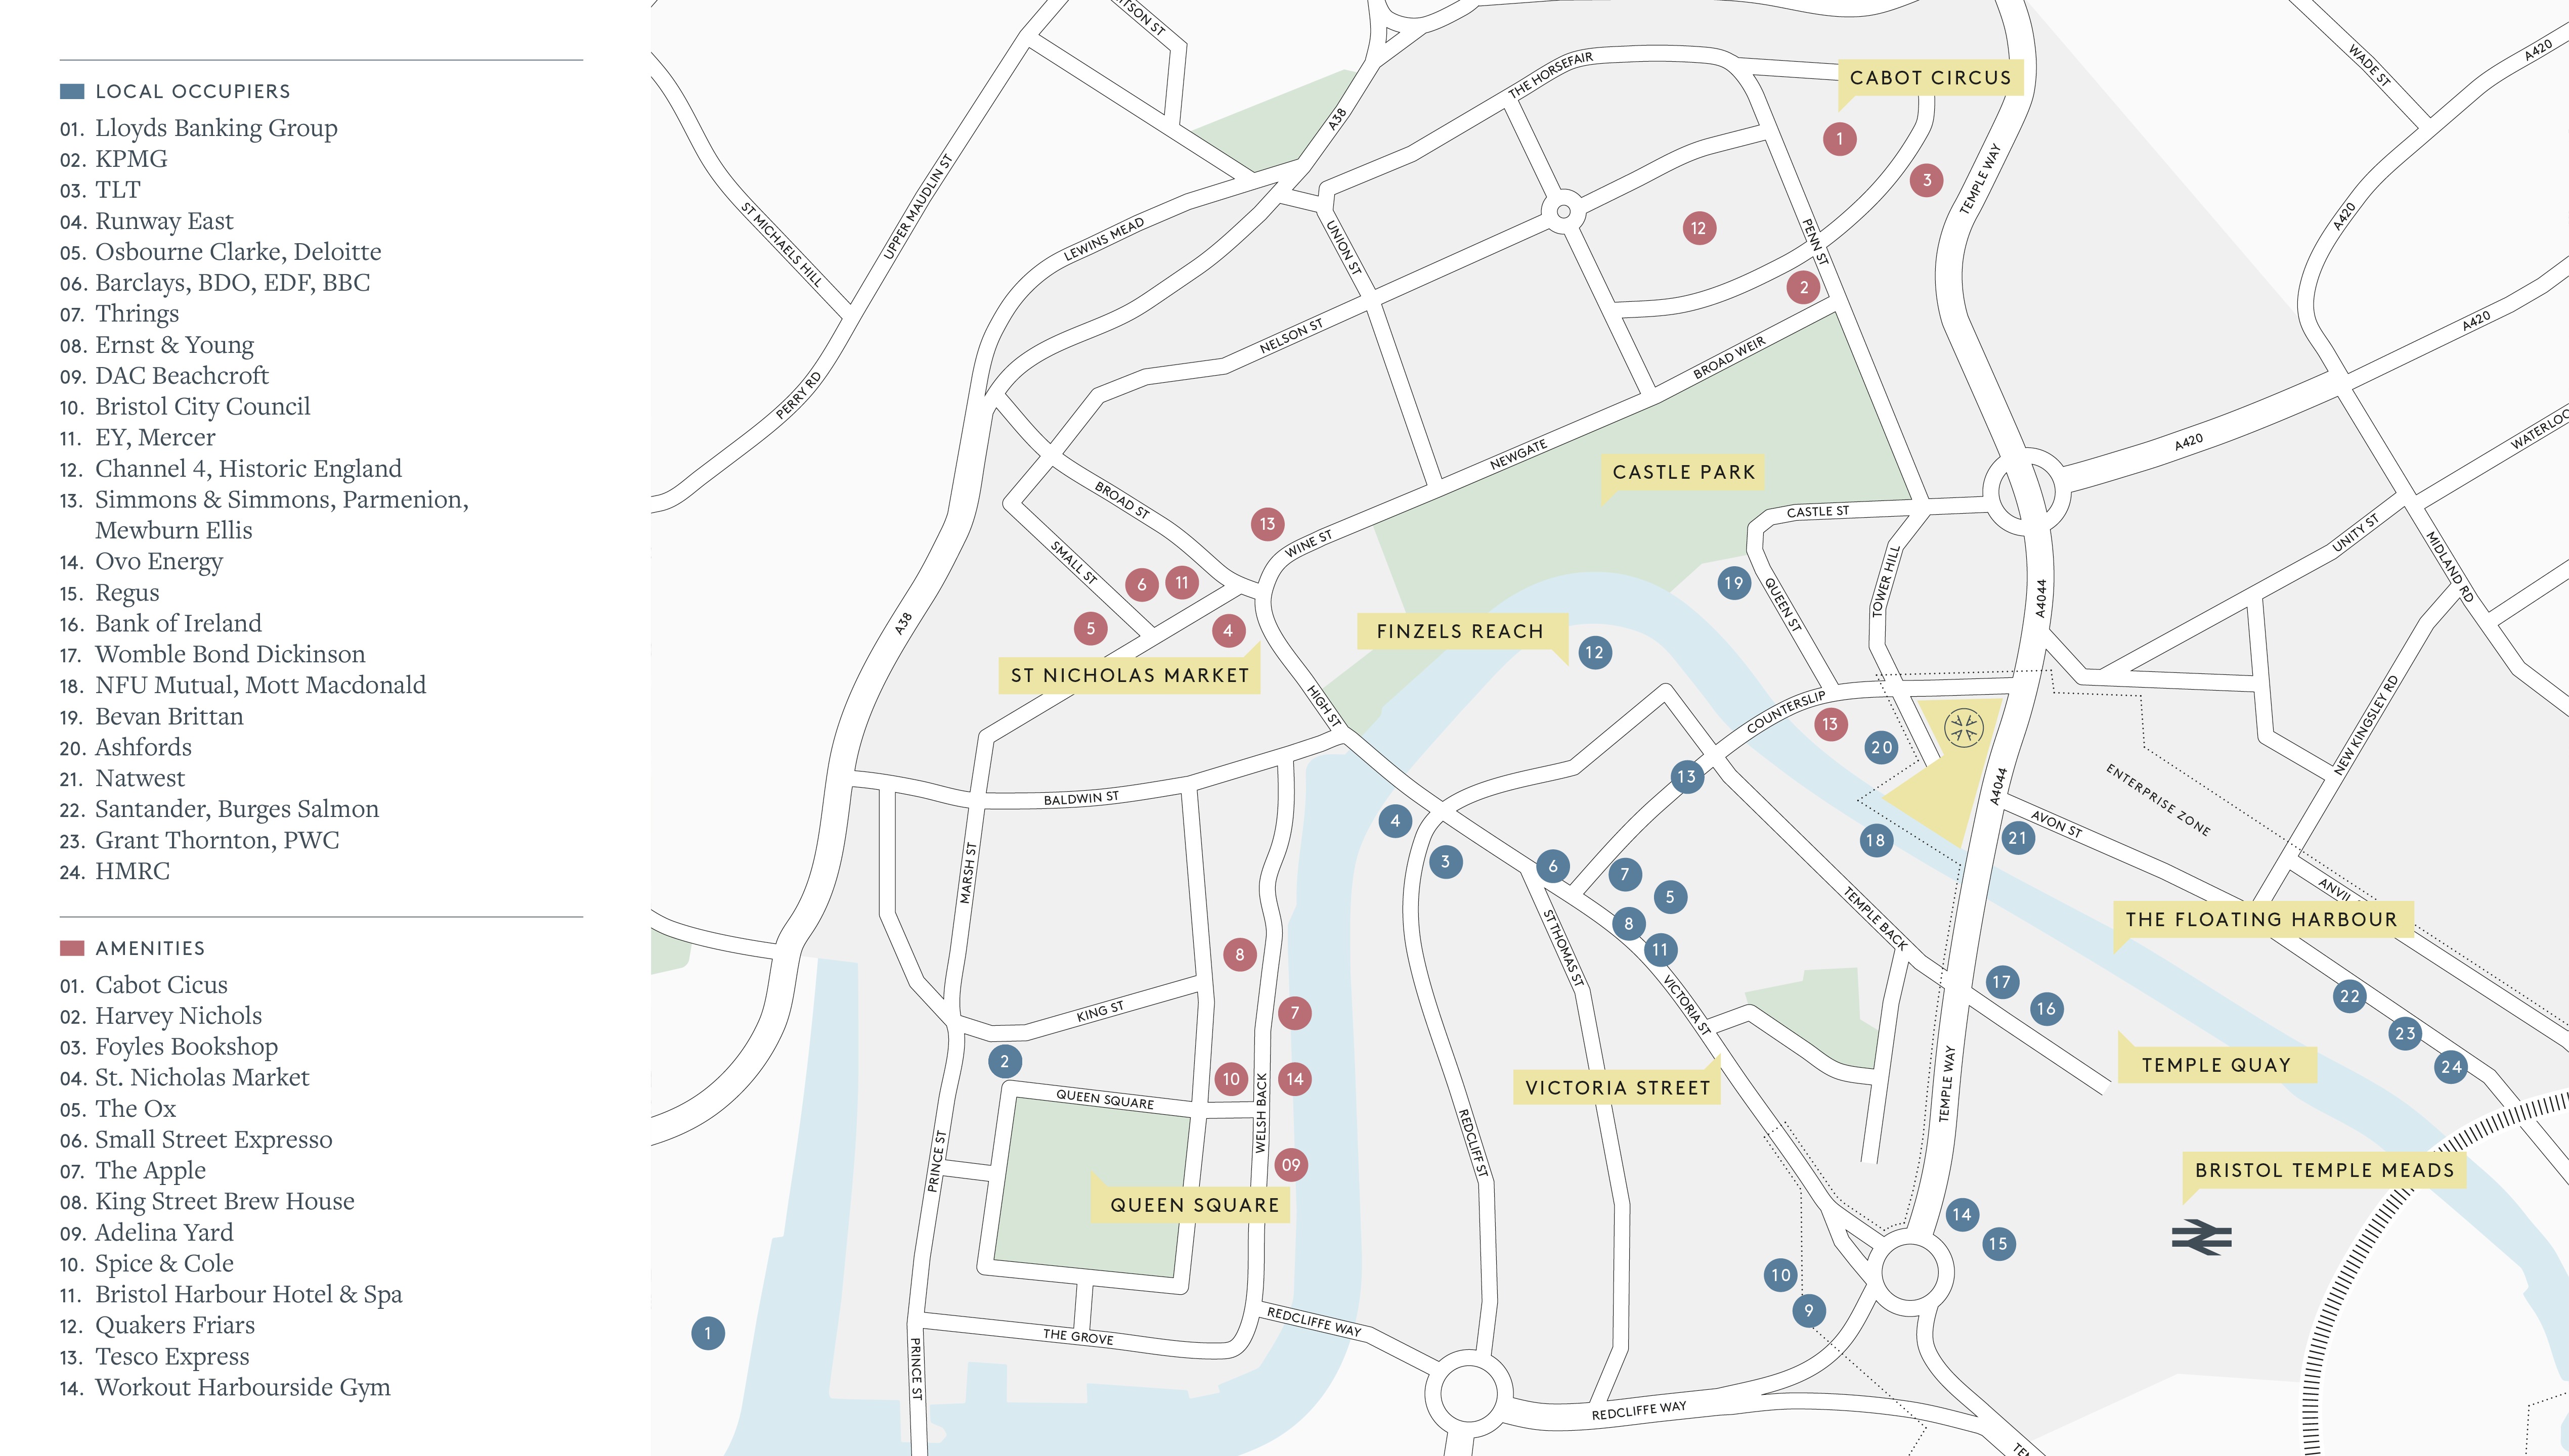Click the Temple Quay label

(2217, 1066)
